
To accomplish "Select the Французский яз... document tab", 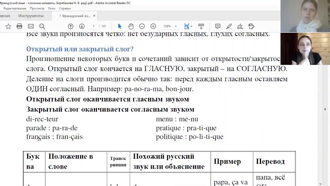I will click(75, 16).
